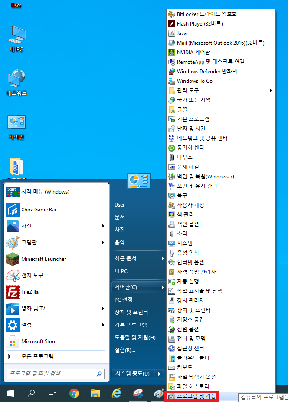This screenshot has width=288, height=402.
Task: Open Microsoft Store icon
Action: click(13, 342)
